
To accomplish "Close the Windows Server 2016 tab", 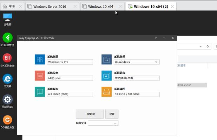I will pos(75,6).
